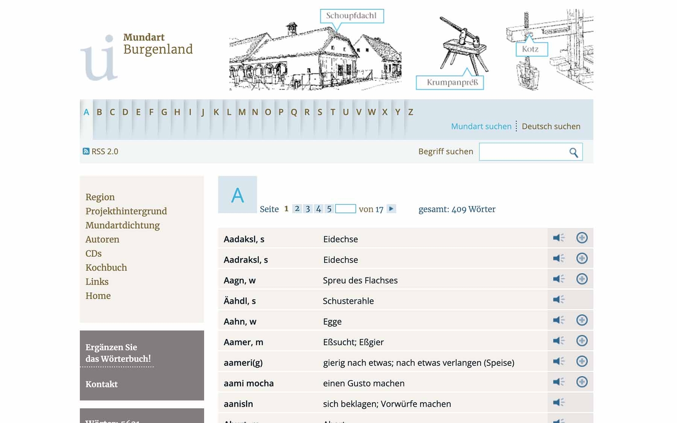Viewport: 677px width, 423px height.
Task: Open Autoren in sidebar
Action: (102, 239)
